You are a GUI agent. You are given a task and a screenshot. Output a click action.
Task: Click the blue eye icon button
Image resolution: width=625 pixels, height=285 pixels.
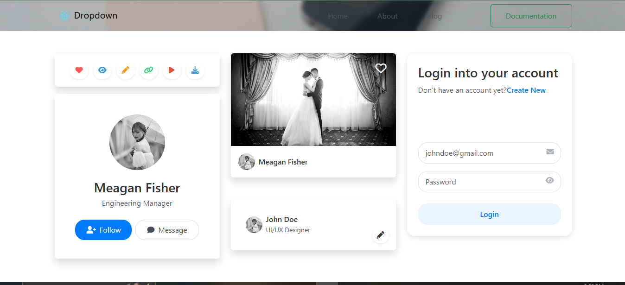[x=102, y=70]
